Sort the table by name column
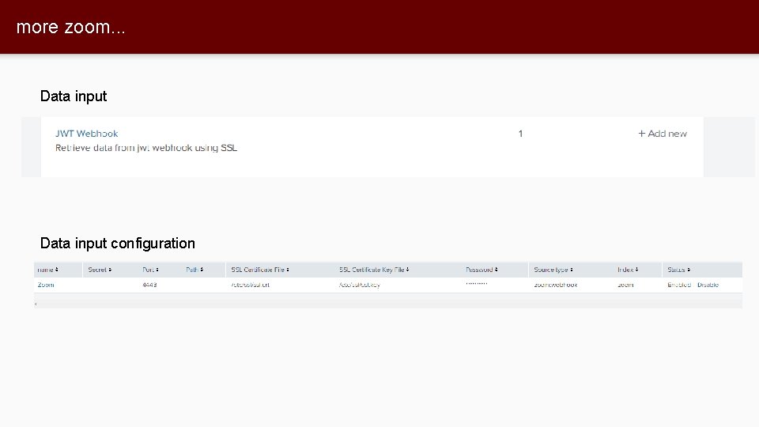 (x=48, y=270)
